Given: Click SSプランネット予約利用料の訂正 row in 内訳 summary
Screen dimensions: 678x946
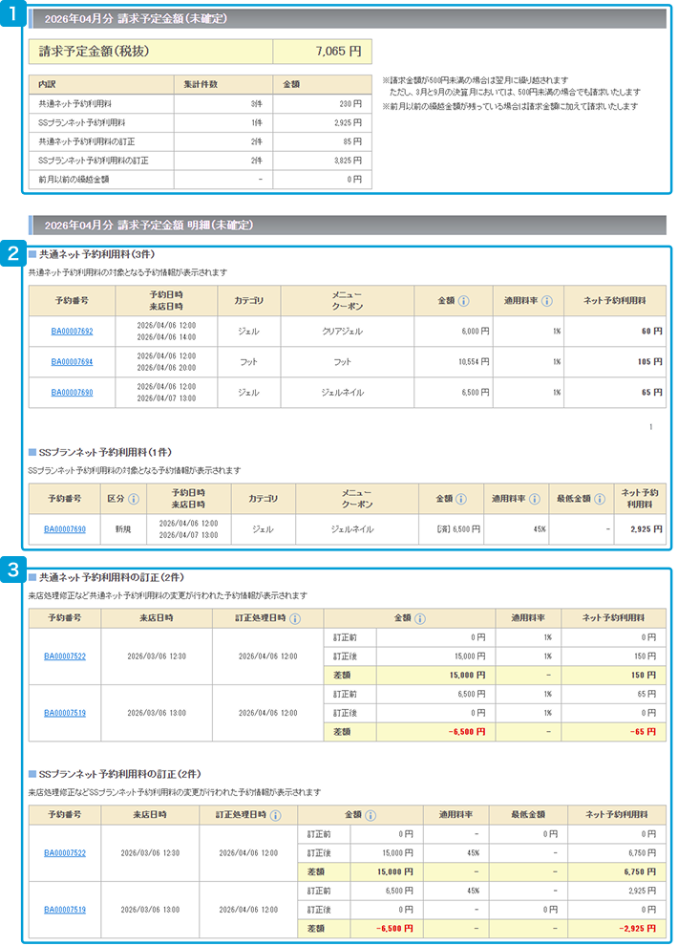Looking at the screenshot, I should click(x=201, y=161).
